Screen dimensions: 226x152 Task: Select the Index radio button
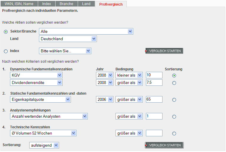point(6,51)
